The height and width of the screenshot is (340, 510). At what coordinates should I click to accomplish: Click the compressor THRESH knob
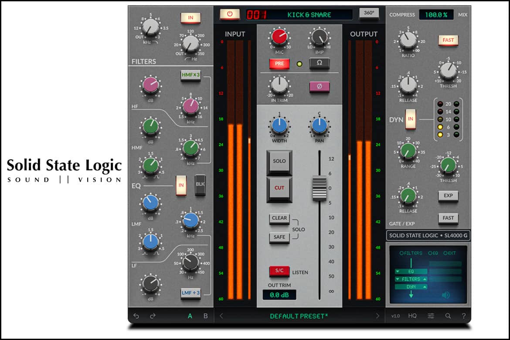coord(448,71)
